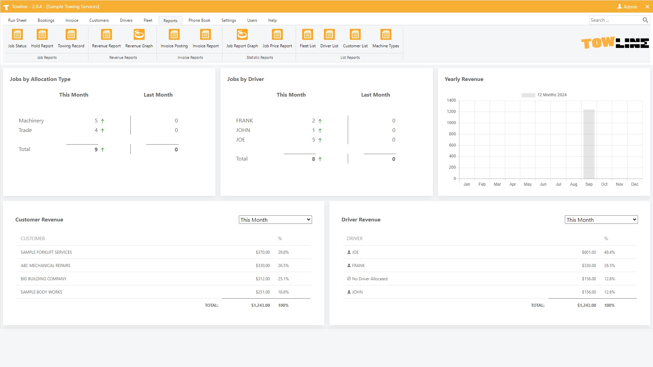The height and width of the screenshot is (367, 653).
Task: Click the September revenue bar
Action: click(589, 144)
